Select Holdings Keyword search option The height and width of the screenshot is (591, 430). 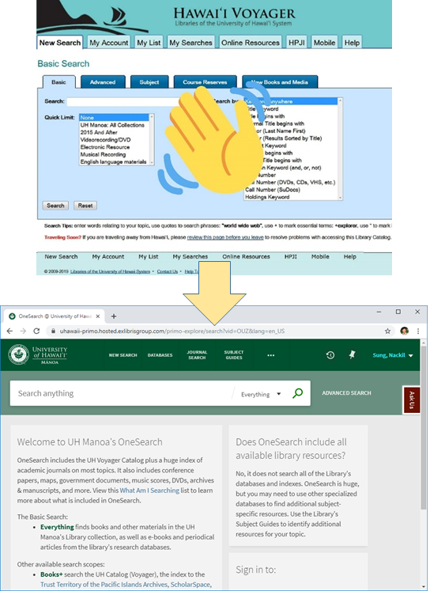(267, 197)
